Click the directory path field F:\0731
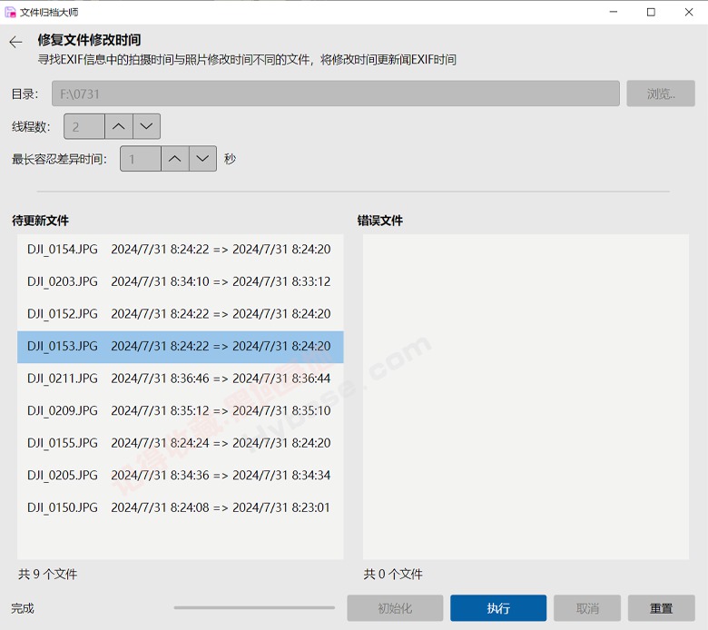 (336, 94)
